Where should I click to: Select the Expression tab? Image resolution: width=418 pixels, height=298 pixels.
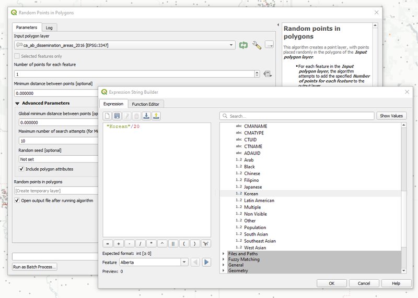tap(113, 104)
